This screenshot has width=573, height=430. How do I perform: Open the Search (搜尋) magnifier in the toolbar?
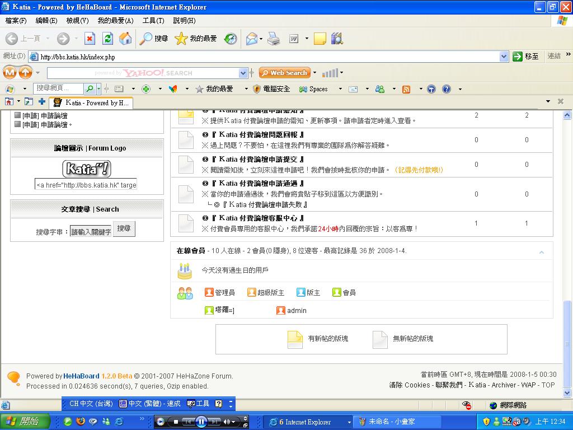coord(154,39)
